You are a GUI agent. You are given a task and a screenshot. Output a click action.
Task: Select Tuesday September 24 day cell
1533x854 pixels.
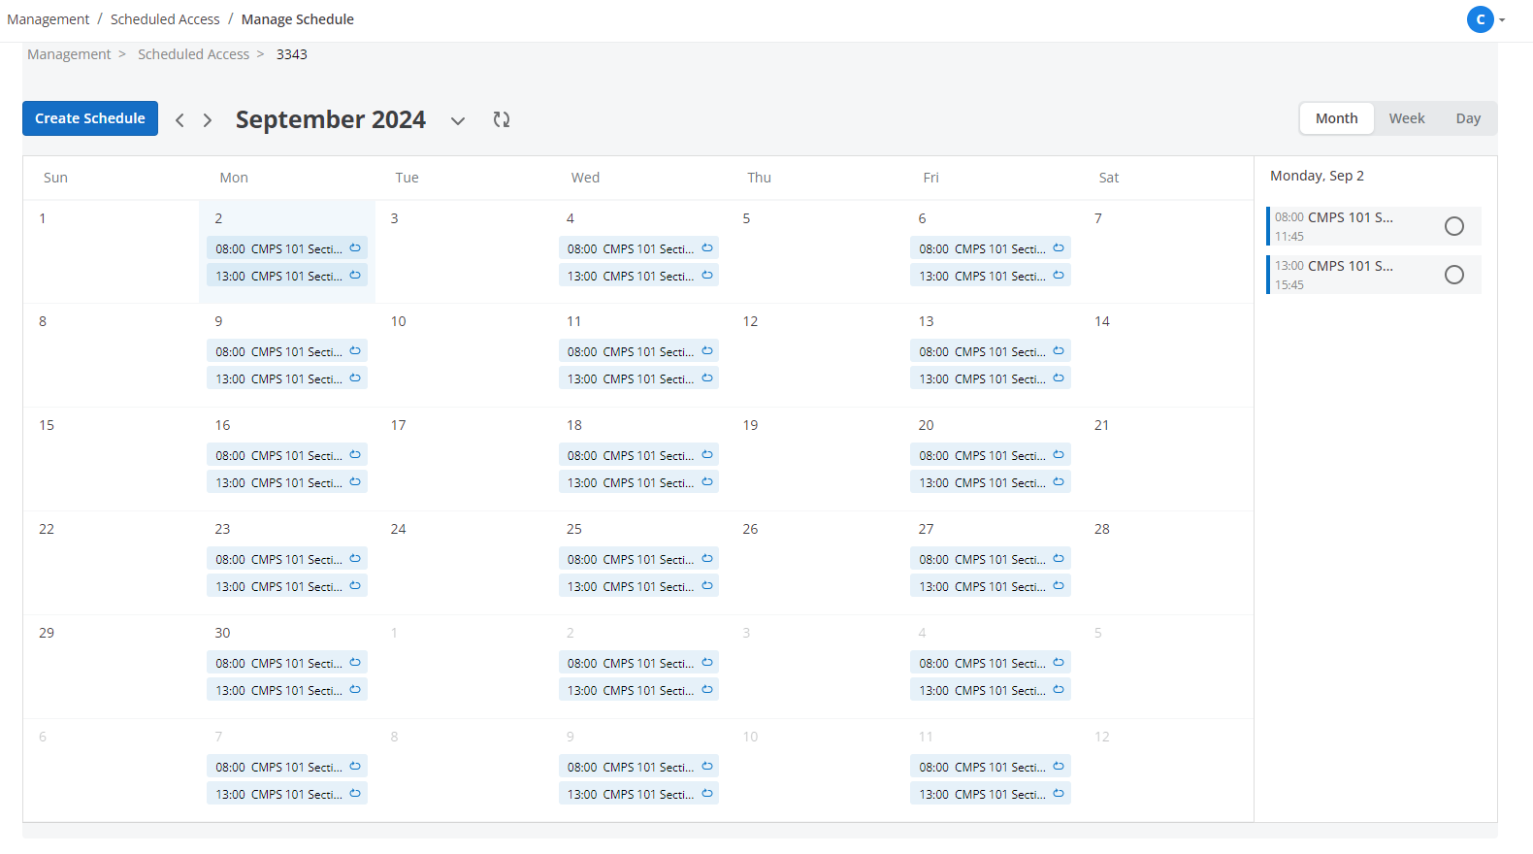point(463,563)
